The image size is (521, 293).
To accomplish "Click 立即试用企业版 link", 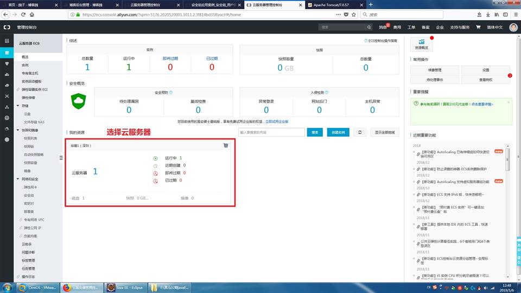I will pyautogui.click(x=277, y=122).
